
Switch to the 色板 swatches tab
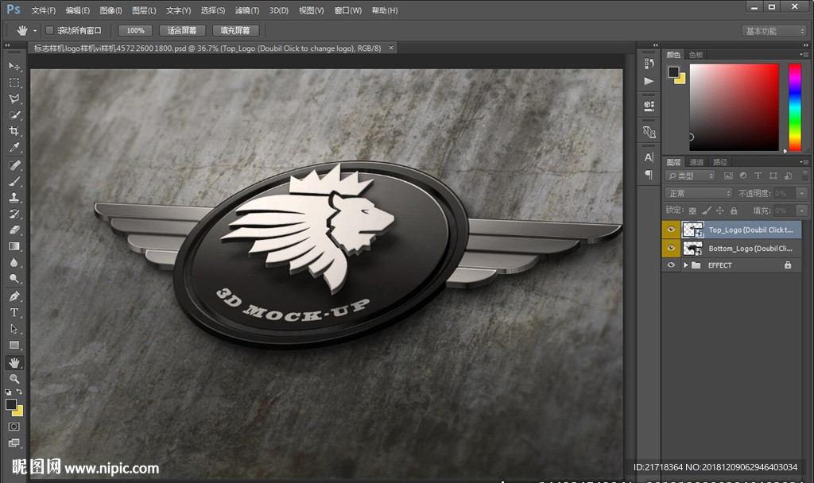[696, 55]
